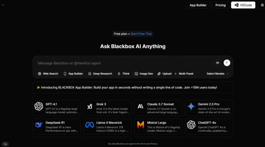Click the VSCode button

tap(243, 5)
